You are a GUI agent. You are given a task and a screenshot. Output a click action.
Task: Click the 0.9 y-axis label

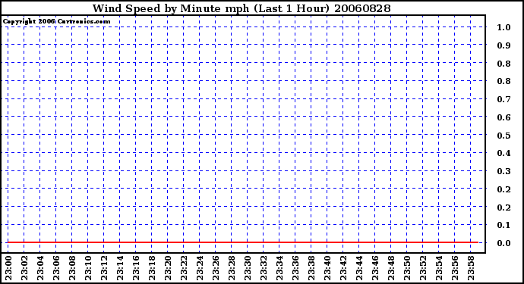(503, 45)
